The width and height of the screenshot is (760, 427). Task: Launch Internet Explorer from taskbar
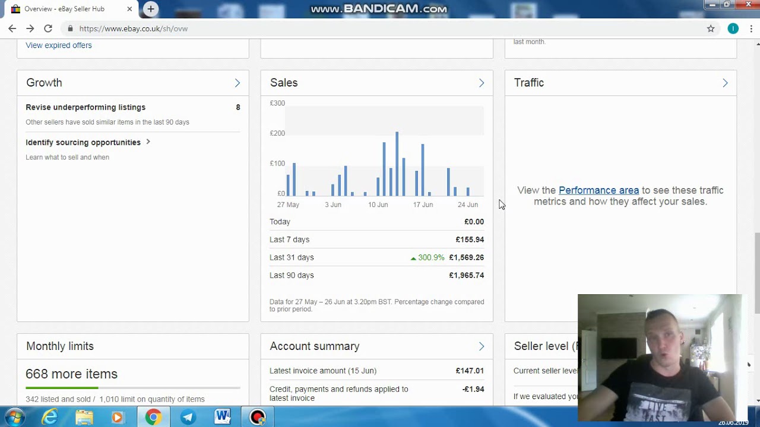(50, 418)
